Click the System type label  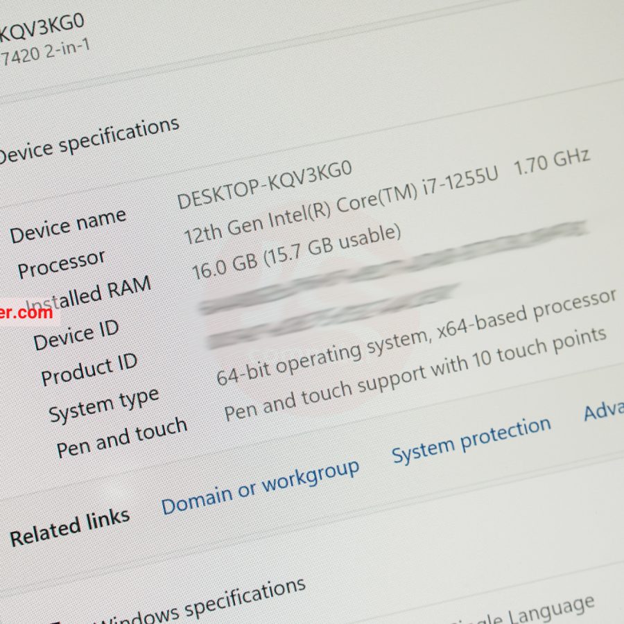tap(103, 405)
